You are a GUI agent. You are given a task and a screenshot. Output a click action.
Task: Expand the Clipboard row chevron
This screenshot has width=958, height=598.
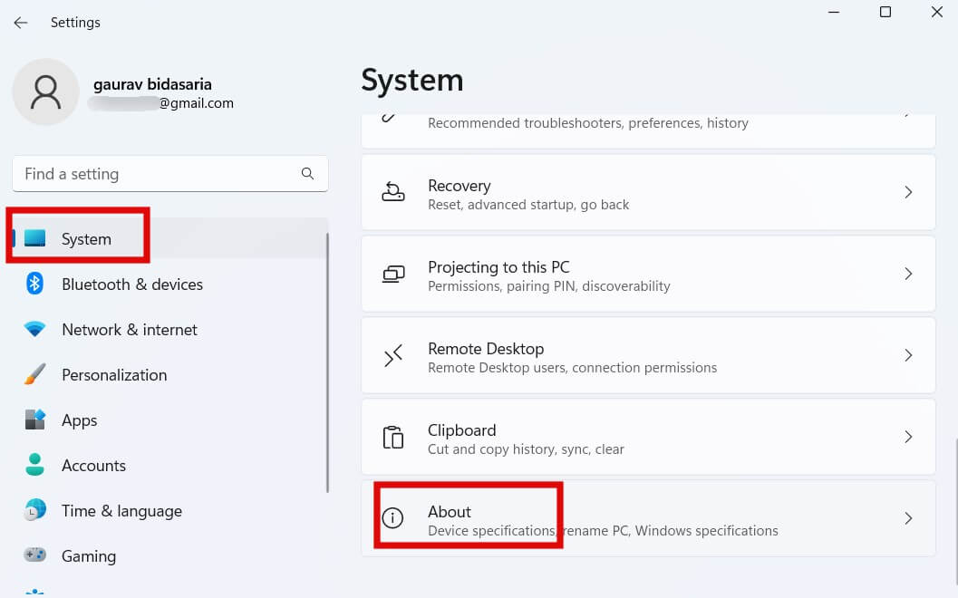tap(908, 438)
